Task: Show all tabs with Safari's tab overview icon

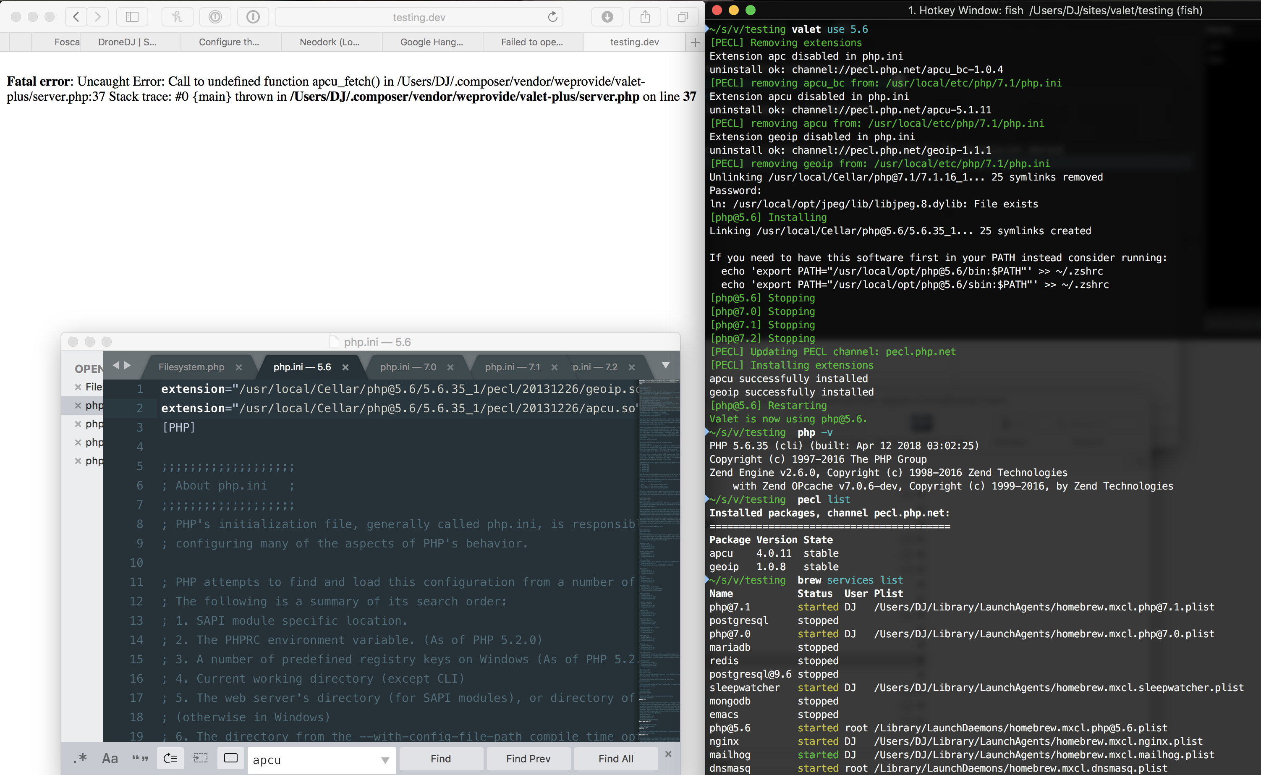Action: (x=683, y=16)
